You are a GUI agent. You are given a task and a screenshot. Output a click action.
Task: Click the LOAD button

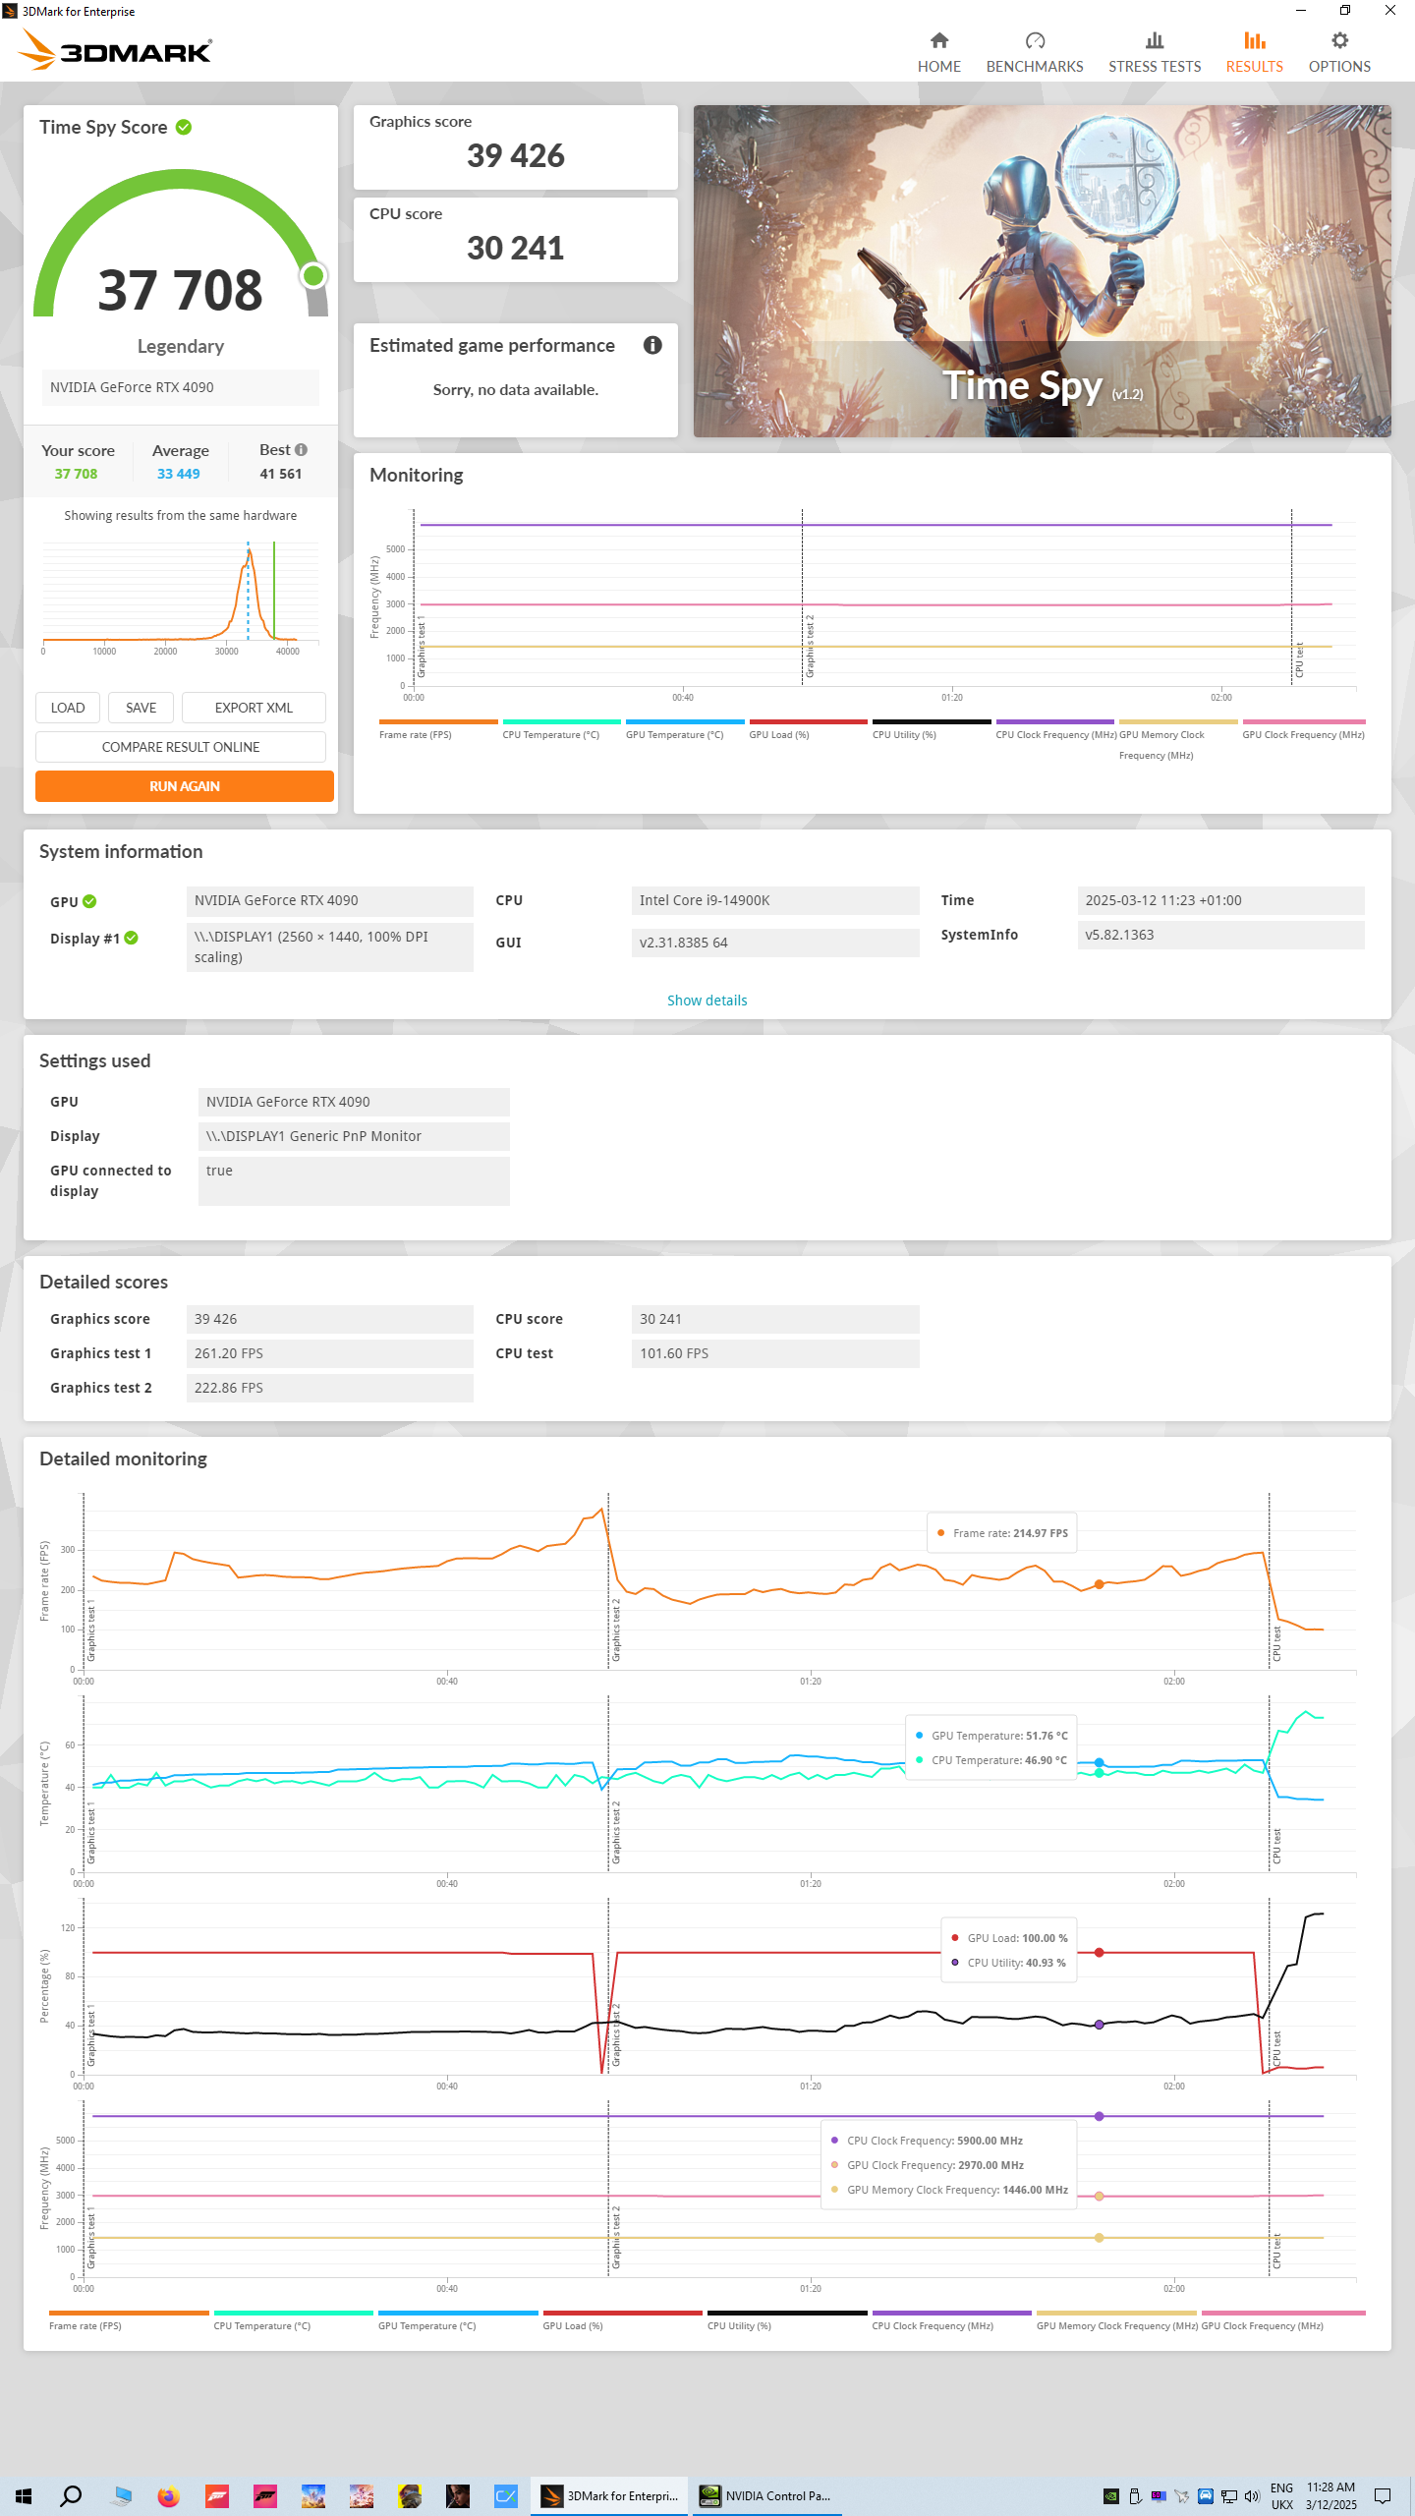68,708
